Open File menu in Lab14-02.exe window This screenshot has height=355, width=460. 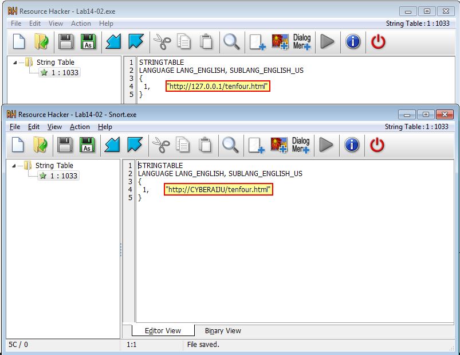tap(16, 24)
